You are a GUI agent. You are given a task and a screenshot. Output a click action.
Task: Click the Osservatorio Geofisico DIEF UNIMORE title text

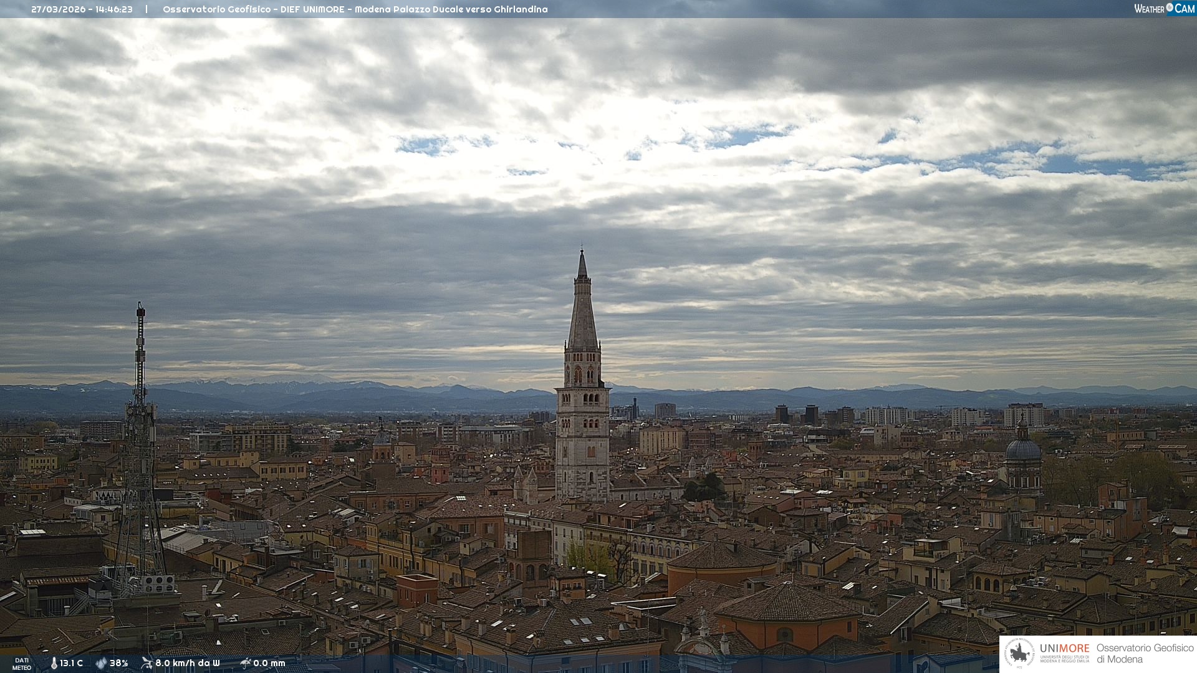355,9
